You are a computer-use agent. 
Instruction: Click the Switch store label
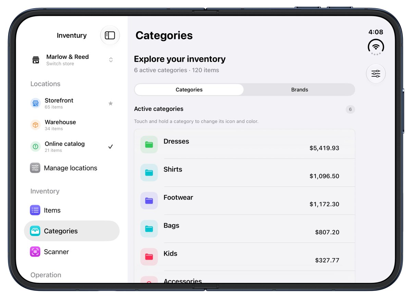(x=60, y=64)
